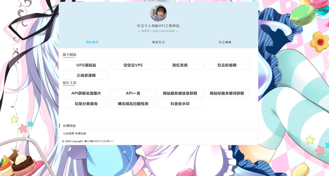
Task: Click the 旗下网站 section heading
Action: point(69,55)
